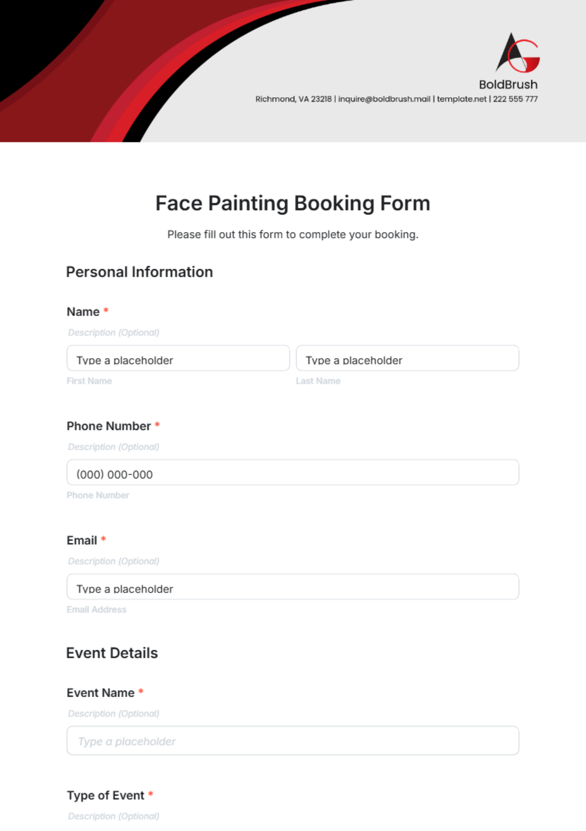Click the "Please fill out this form" subtitle
Viewport: 586px width, 831px height.
pyautogui.click(x=293, y=234)
